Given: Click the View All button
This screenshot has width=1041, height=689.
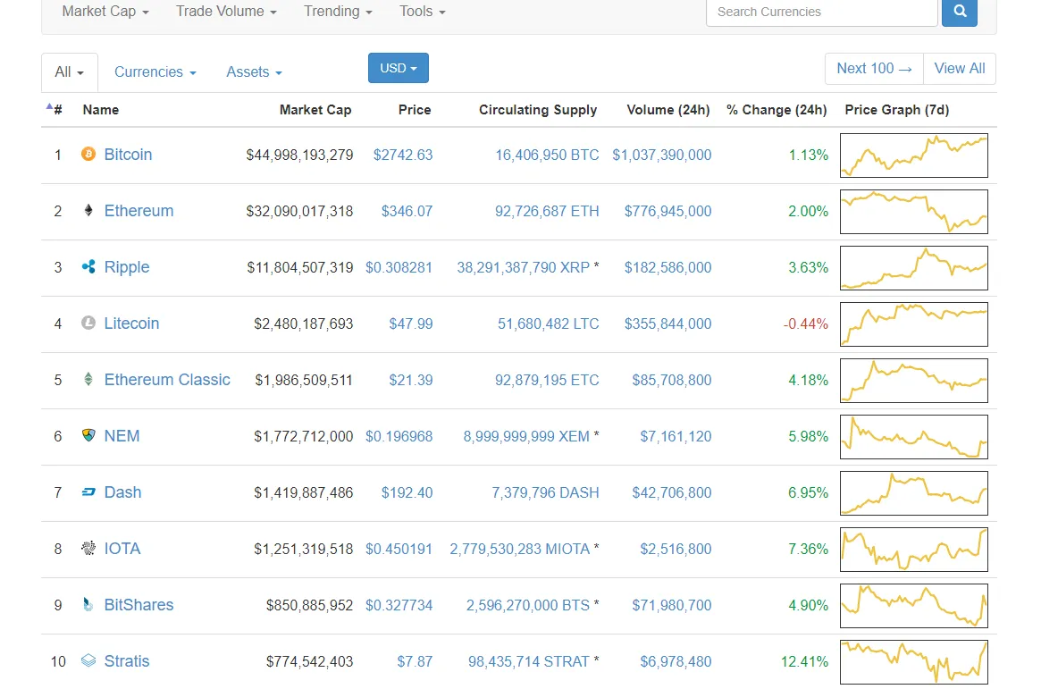Looking at the screenshot, I should pos(960,69).
